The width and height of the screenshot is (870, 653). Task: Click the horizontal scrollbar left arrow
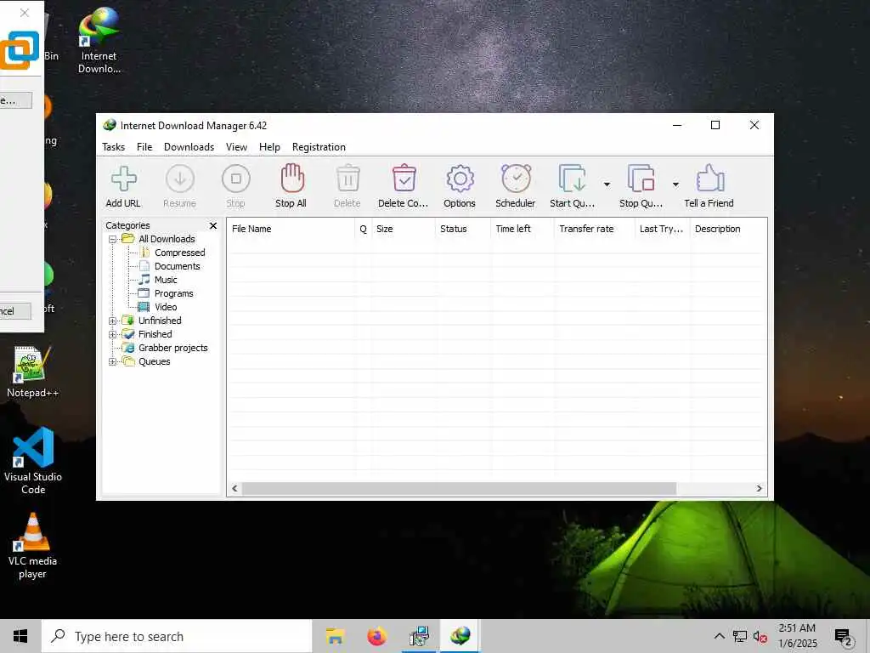coord(234,489)
